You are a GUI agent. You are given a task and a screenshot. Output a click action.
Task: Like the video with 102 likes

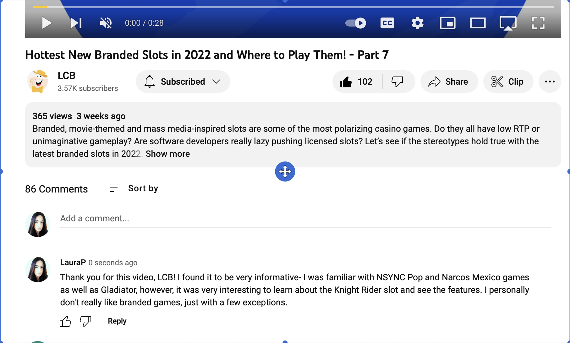[357, 82]
